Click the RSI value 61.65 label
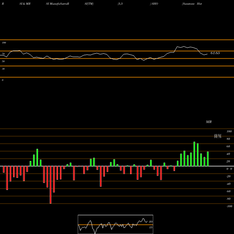The width and height of the screenshot is (234, 234). (215, 53)
